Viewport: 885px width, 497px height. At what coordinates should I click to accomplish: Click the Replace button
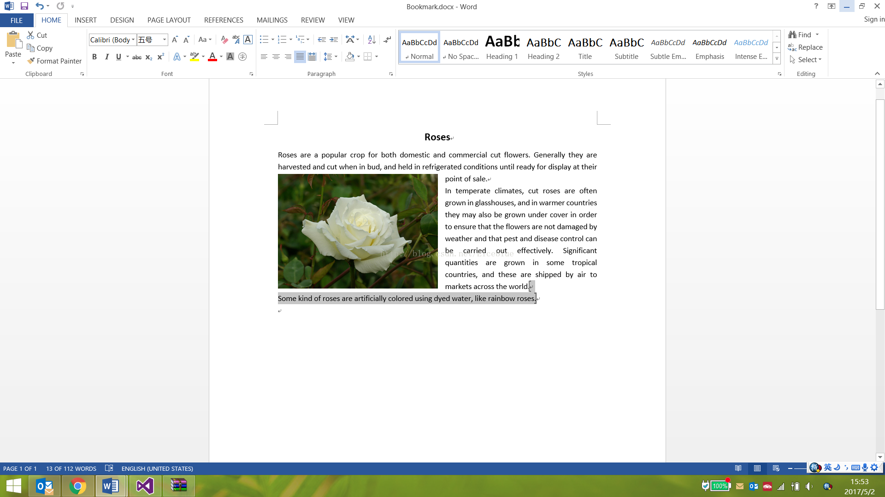click(806, 47)
